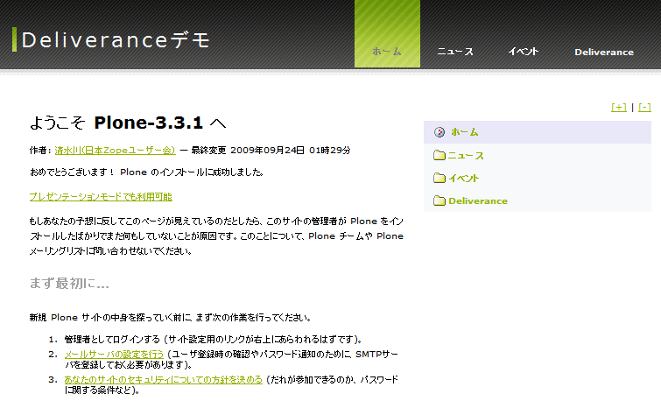Click the ホーム icon in side navigation
661x401 pixels.
tap(439, 132)
